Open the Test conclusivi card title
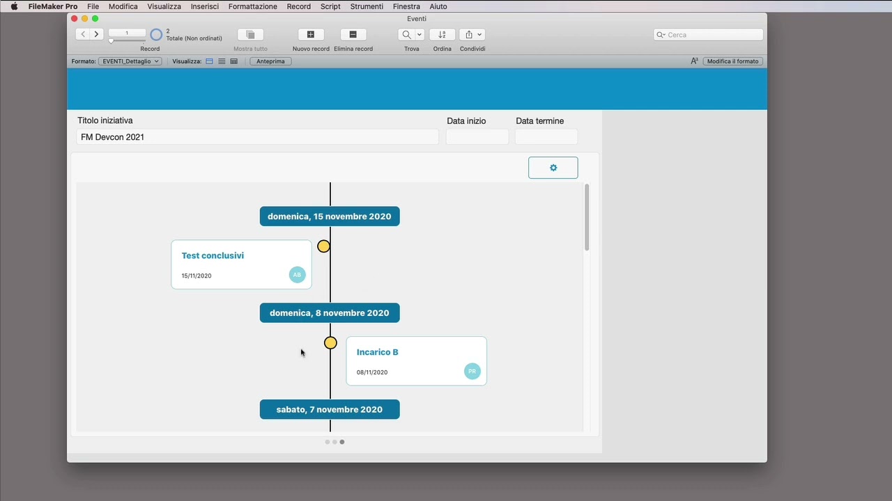Viewport: 892px width, 501px height. 213,255
